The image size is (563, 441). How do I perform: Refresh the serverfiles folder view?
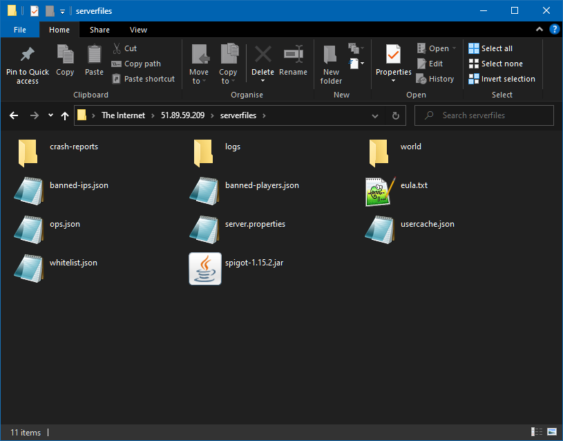click(396, 115)
